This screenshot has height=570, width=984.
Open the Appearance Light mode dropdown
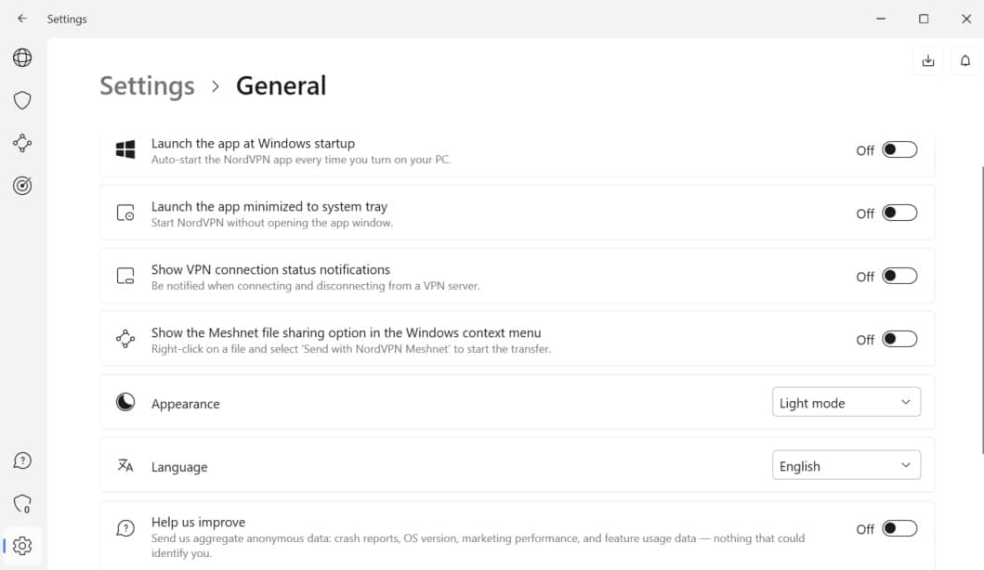click(846, 402)
